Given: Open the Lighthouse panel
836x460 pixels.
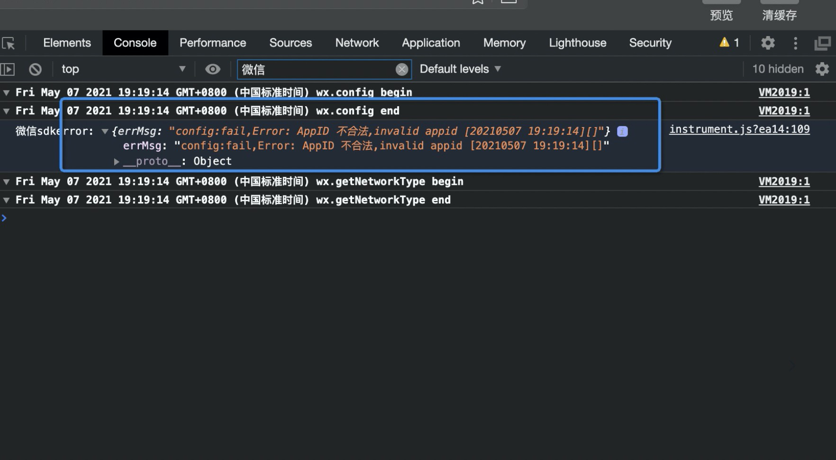Looking at the screenshot, I should tap(577, 43).
